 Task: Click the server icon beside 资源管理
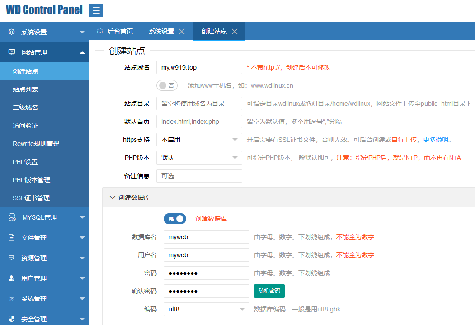point(12,258)
